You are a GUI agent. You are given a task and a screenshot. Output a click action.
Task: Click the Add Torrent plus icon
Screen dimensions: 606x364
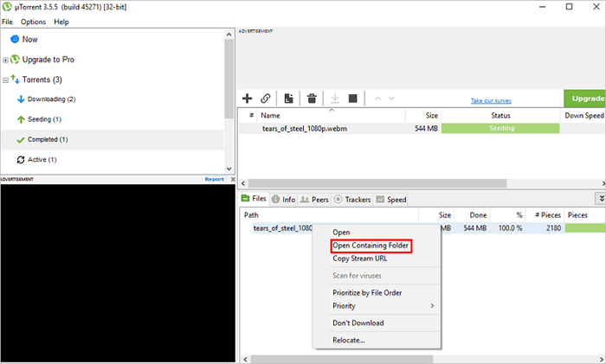coord(248,99)
